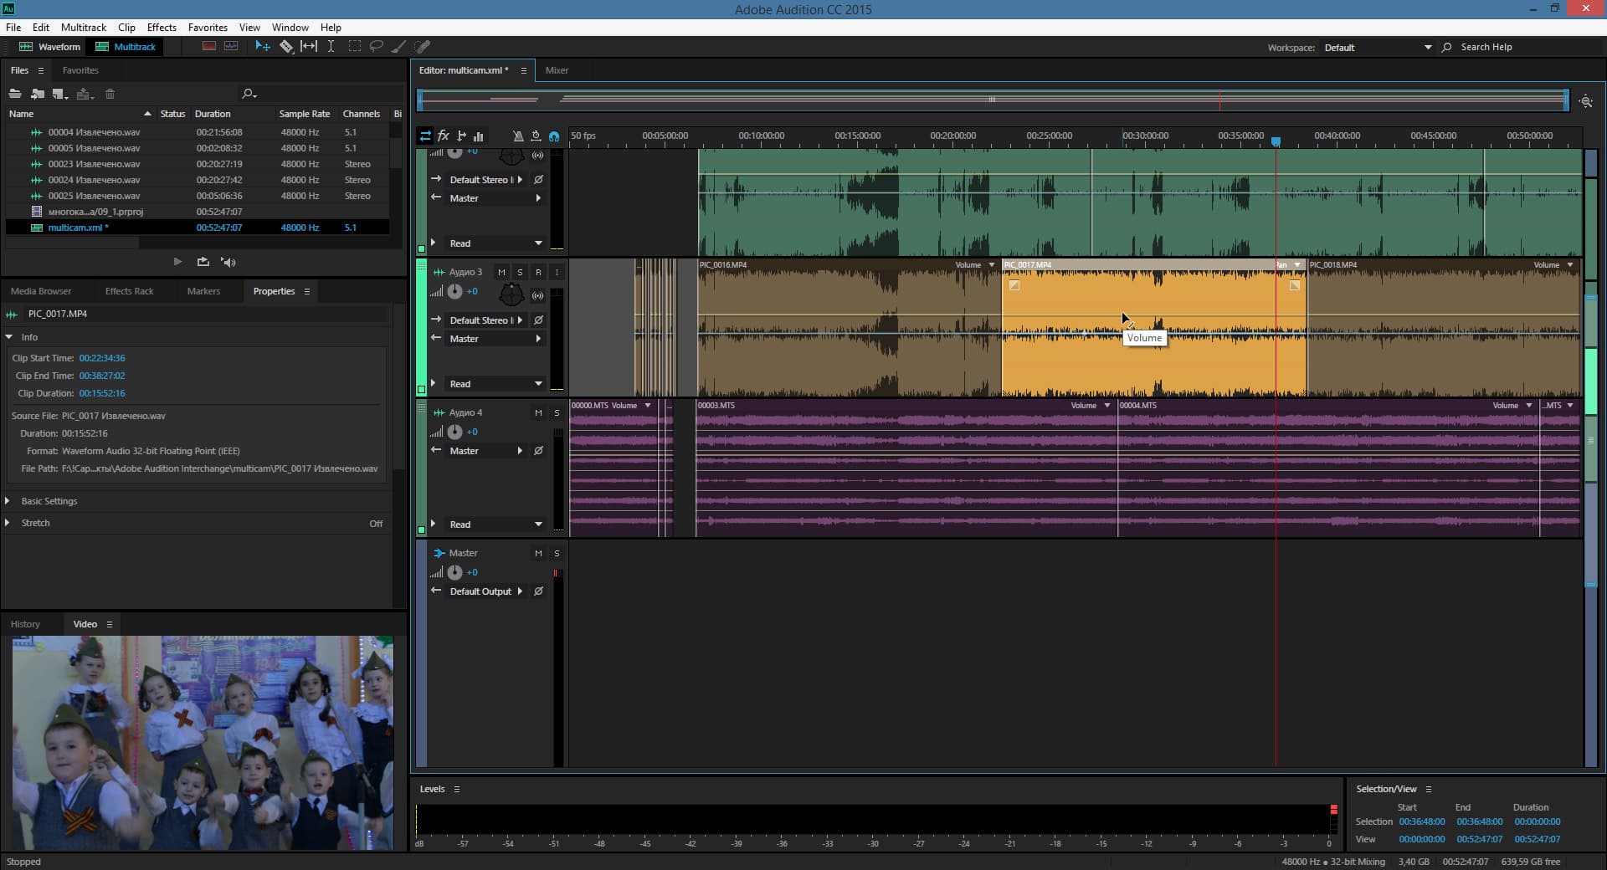1607x870 pixels.
Task: Click the zoom navigator magnifier icon
Action: 1585,101
